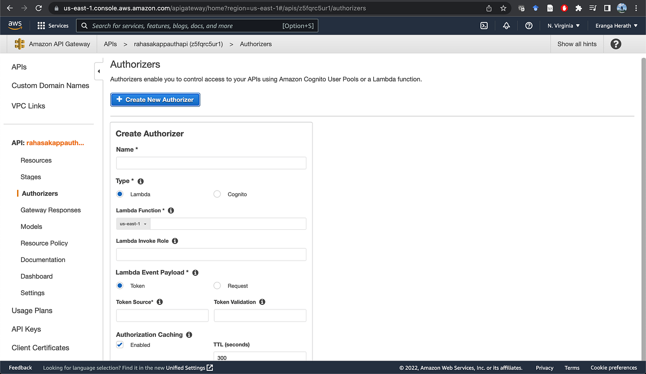The image size is (646, 374).
Task: Open Documentation in sidebar
Action: click(43, 260)
